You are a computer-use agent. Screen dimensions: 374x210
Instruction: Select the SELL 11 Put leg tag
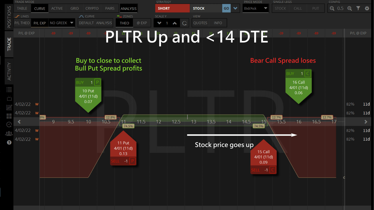[123, 148]
